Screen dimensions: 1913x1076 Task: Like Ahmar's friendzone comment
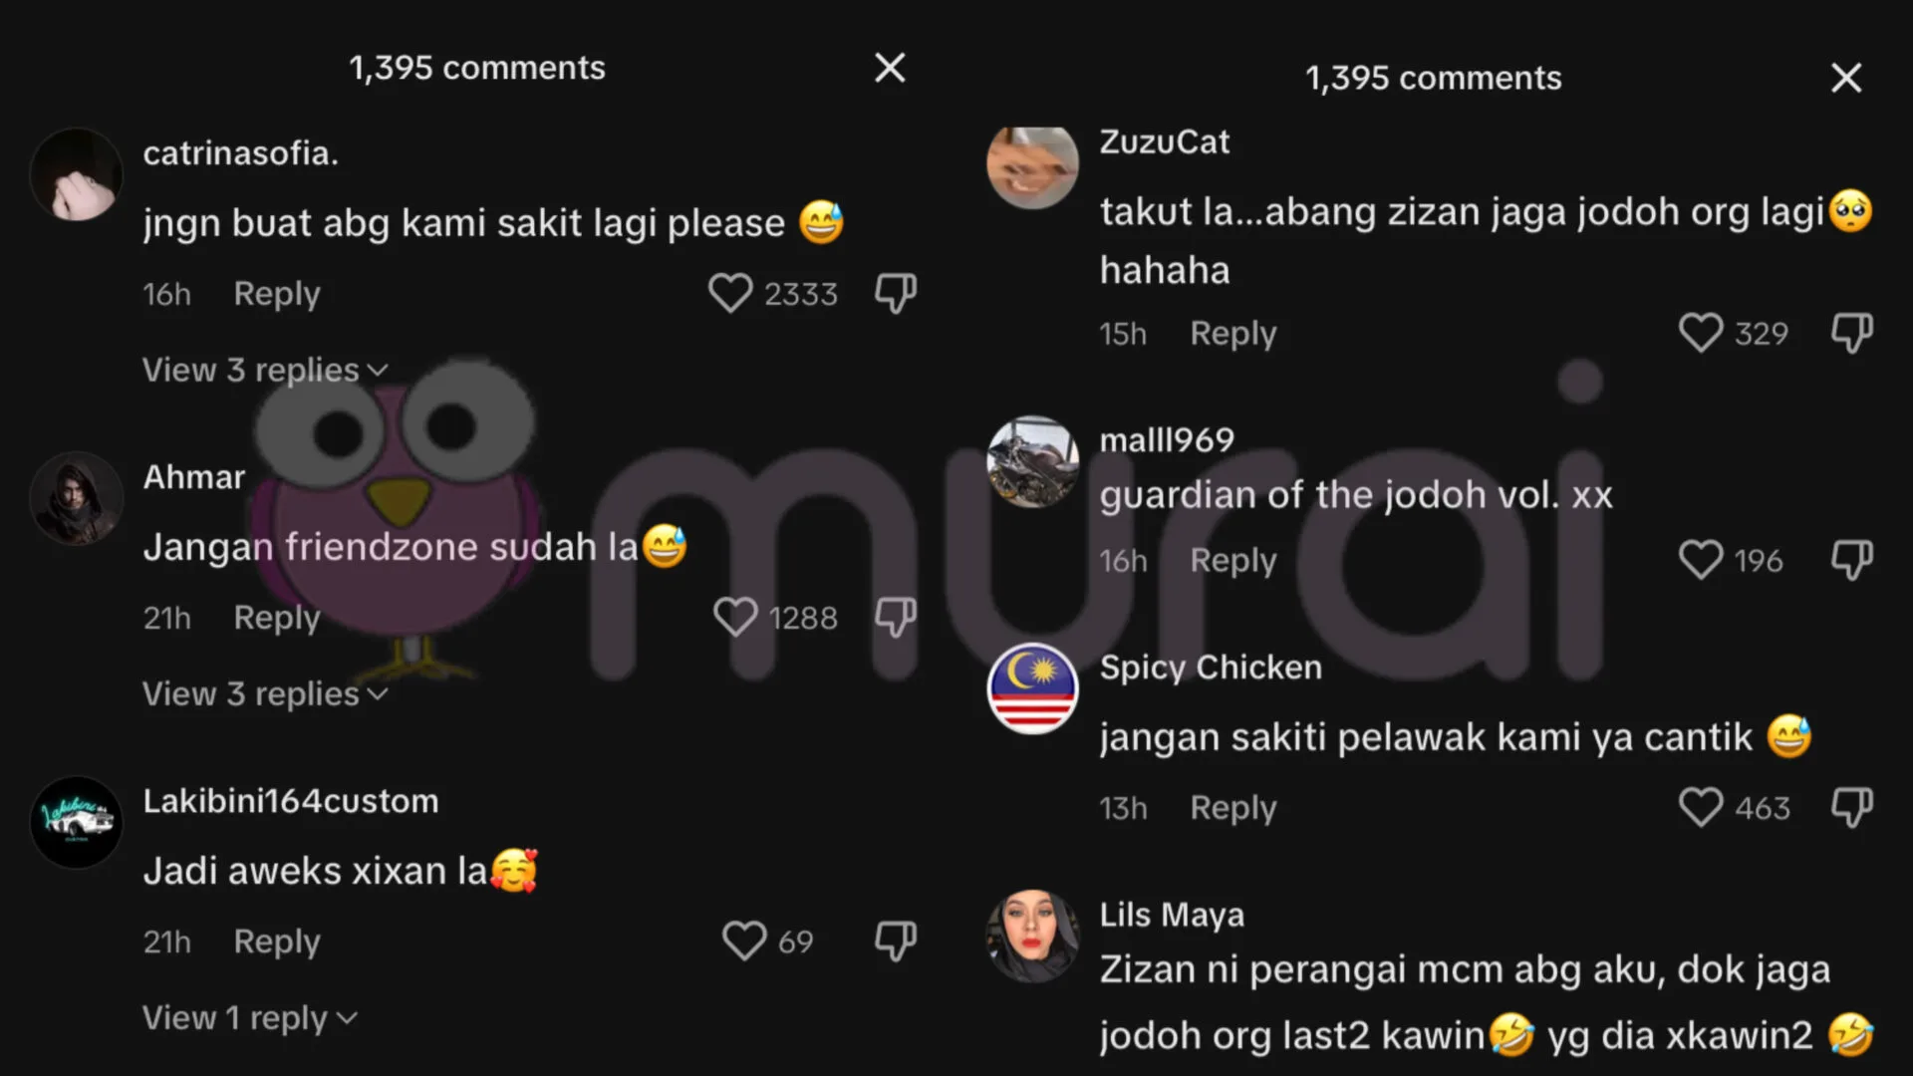tap(735, 618)
